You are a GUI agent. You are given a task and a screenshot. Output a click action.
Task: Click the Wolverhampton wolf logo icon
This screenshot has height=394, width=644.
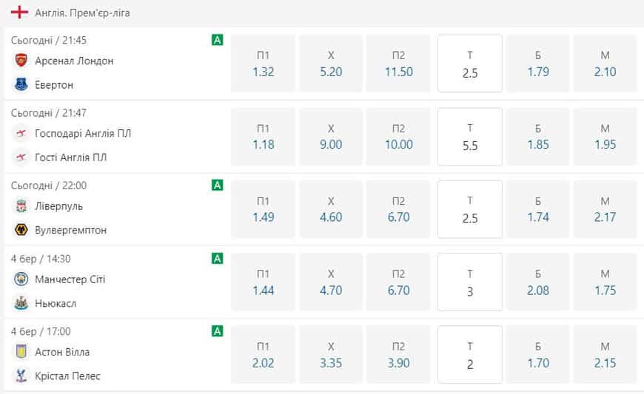[x=21, y=230]
